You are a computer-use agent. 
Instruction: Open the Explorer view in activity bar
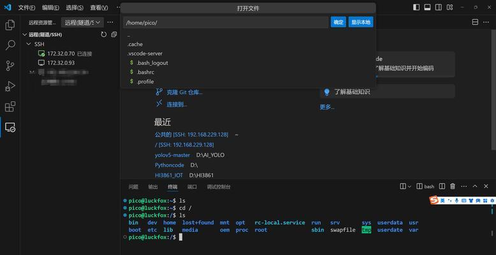(10, 25)
